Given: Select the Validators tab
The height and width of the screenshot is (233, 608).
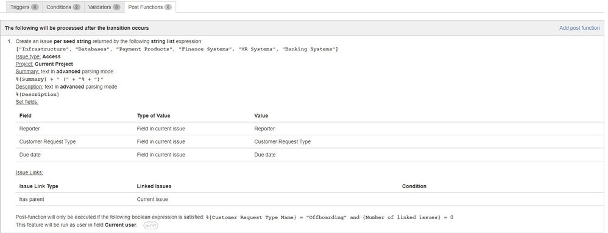Looking at the screenshot, I should pos(104,7).
